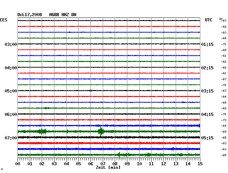This screenshot has height=173, width=228.
Task: Click the 01:15 UTC time label
Action: click(x=207, y=44)
